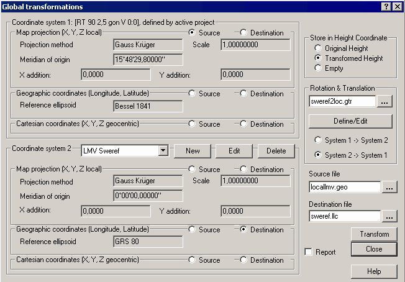Click System 2 Scale field
This screenshot has width=405, height=282.
coord(255,181)
